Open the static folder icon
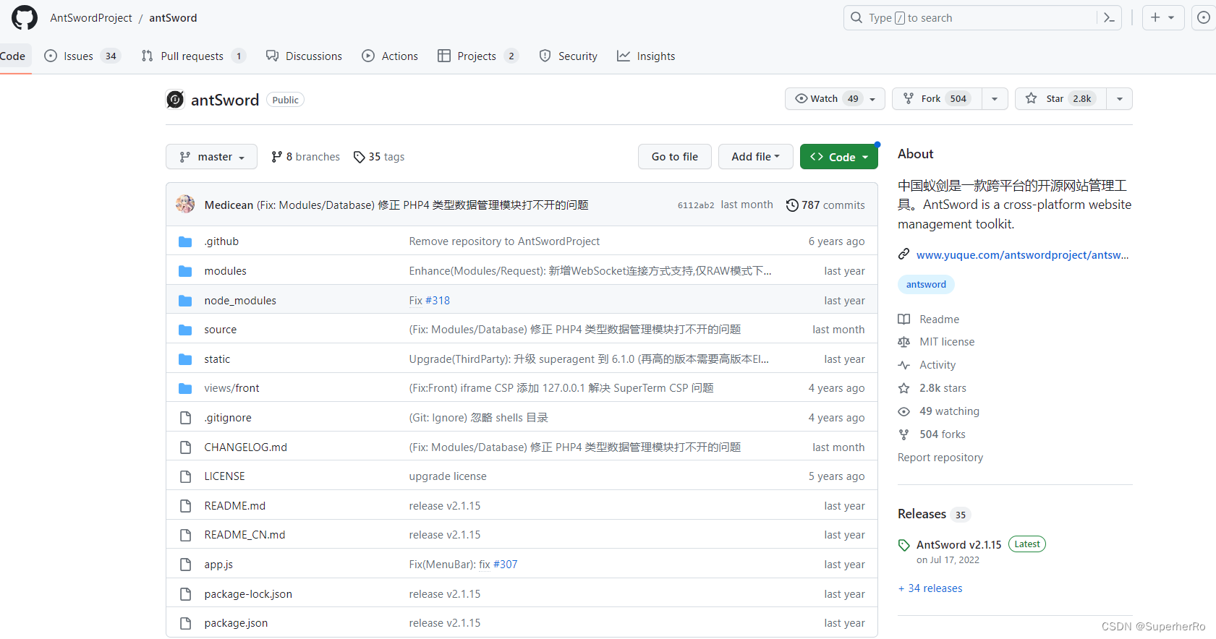1216x639 pixels. (185, 359)
